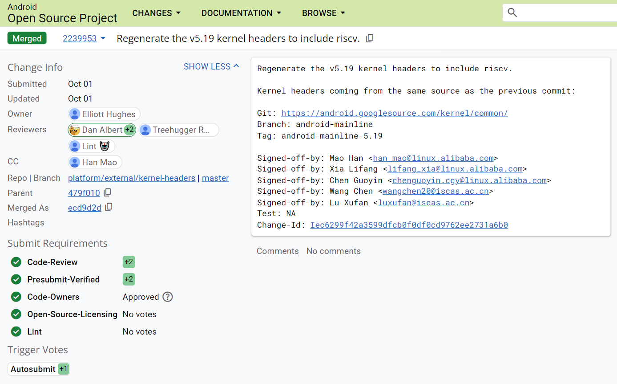617x384 pixels.
Task: Click Elliott Hughes owner avatar chip
Action: (x=104, y=114)
